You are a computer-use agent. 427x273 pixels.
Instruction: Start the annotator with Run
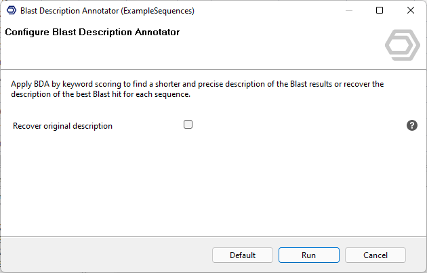(x=308, y=255)
